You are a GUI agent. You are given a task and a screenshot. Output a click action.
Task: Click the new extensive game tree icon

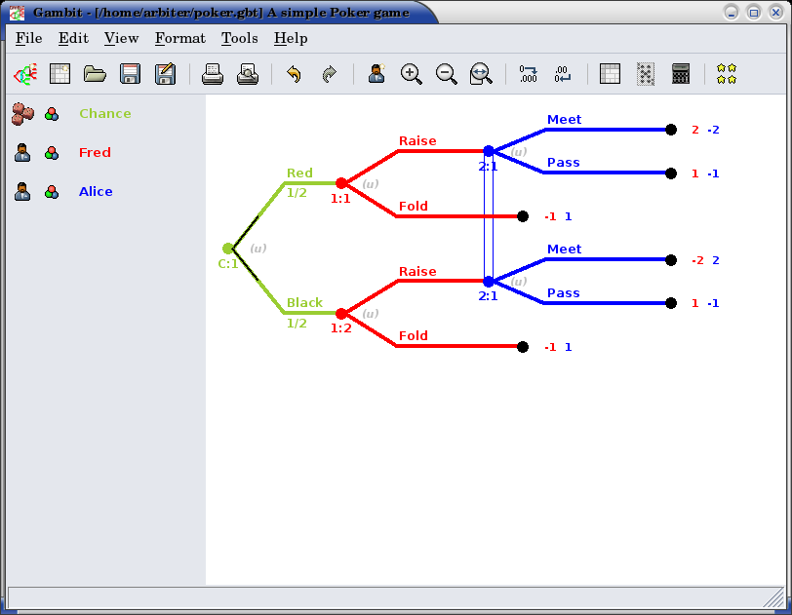(25, 74)
